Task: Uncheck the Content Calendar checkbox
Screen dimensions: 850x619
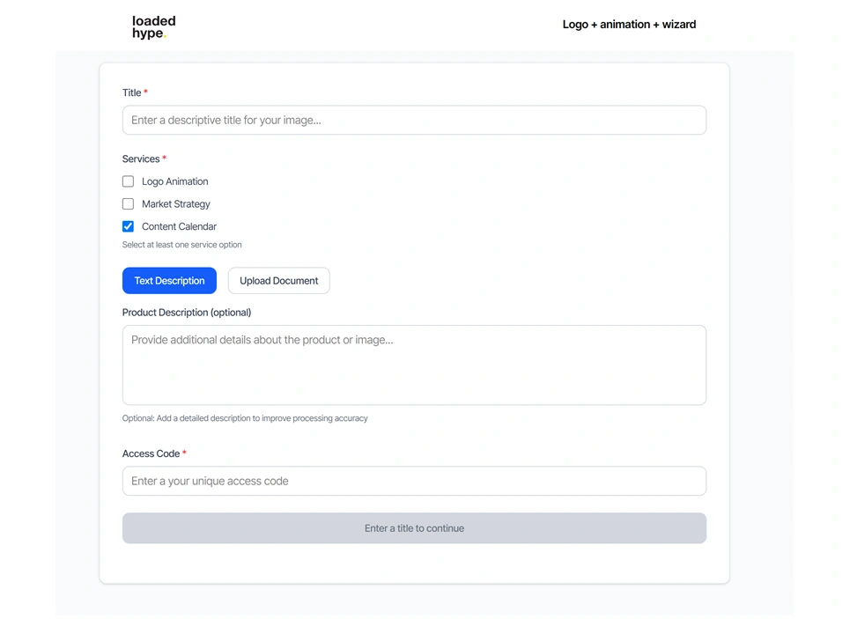Action: pyautogui.click(x=129, y=226)
